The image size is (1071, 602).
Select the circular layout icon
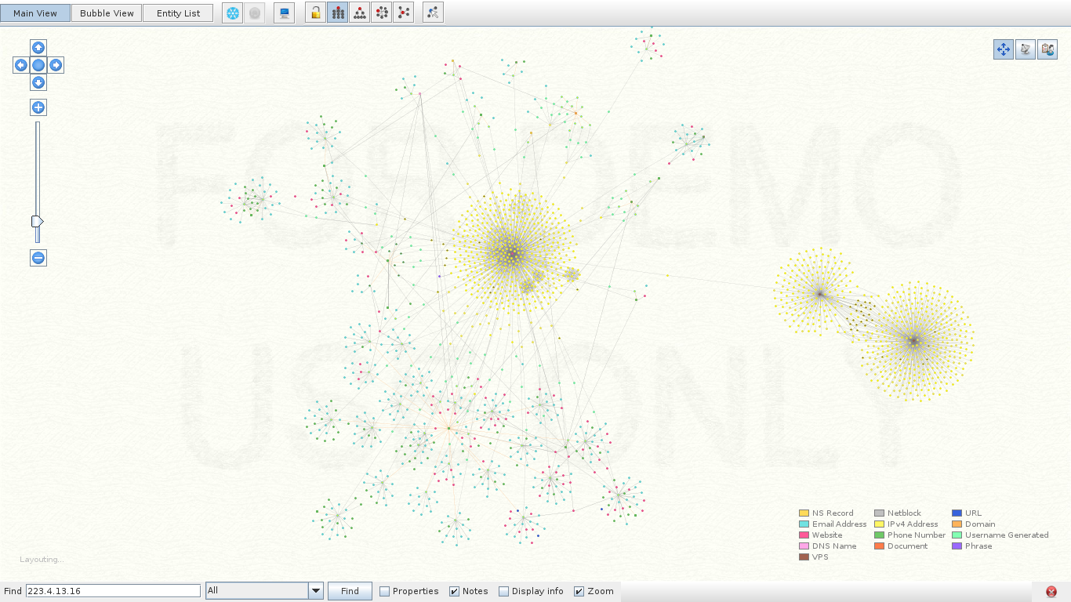click(381, 13)
